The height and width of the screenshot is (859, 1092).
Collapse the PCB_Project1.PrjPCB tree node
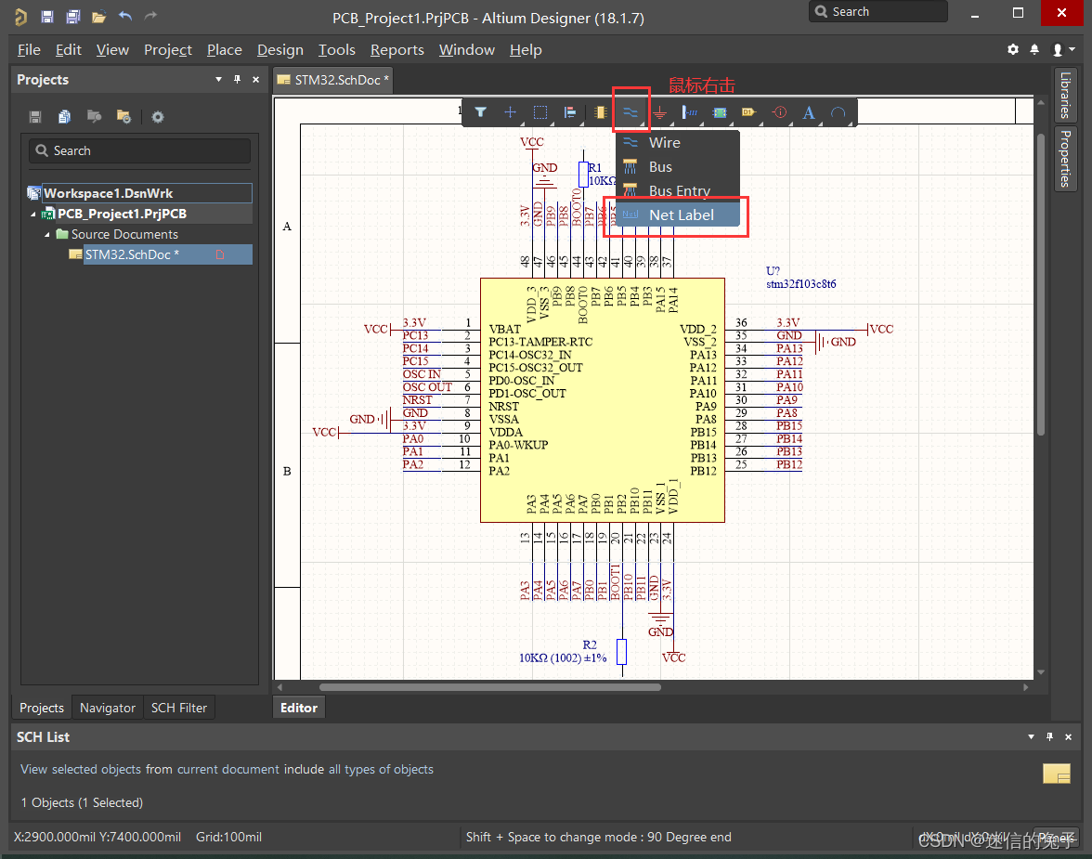click(x=34, y=215)
